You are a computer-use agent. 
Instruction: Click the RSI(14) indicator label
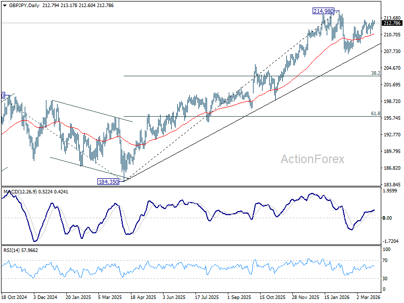11,250
